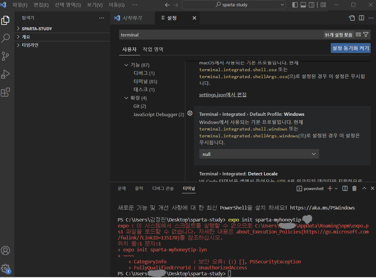
Task: Toggle the bottom panel layout icon
Action: [x=303, y=5]
